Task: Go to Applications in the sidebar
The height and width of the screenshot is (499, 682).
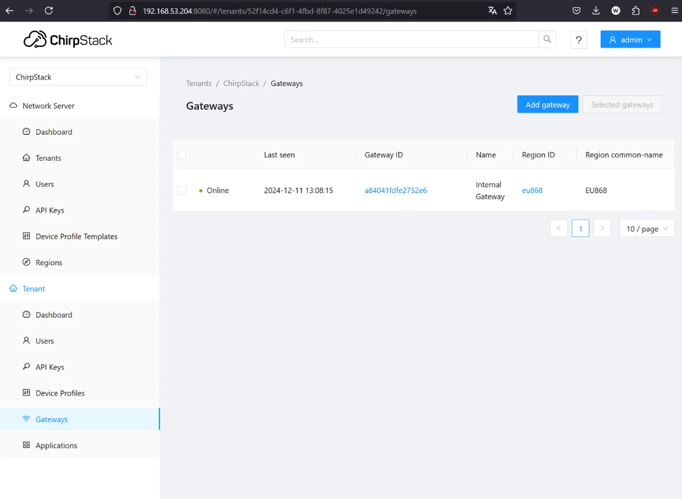Action: tap(56, 445)
